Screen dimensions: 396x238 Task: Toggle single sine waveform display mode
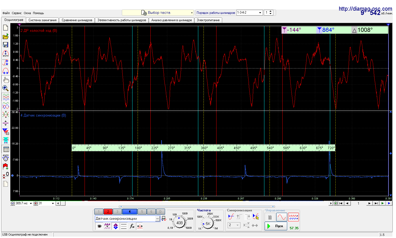[281, 217]
